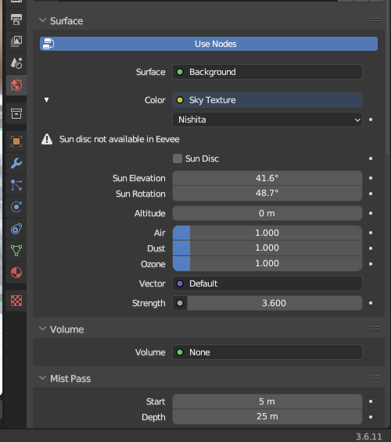
Task: Click animate dot for Mist Start
Action: tap(371, 401)
